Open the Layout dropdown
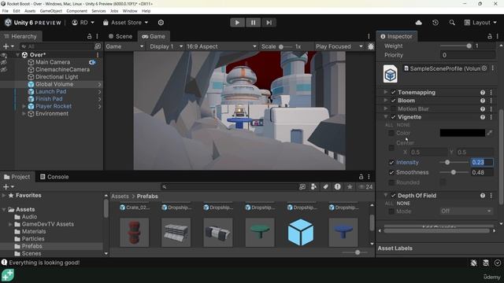This screenshot has height=283, width=504. [x=480, y=23]
